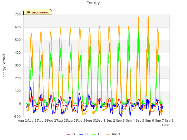The height and width of the screenshot is (140, 187).
Task: Click the Sep 8 x-axis date
Action: coord(169,120)
